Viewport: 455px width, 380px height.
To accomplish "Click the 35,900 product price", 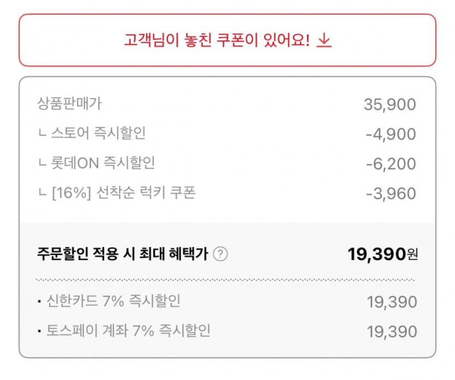I will point(390,105).
